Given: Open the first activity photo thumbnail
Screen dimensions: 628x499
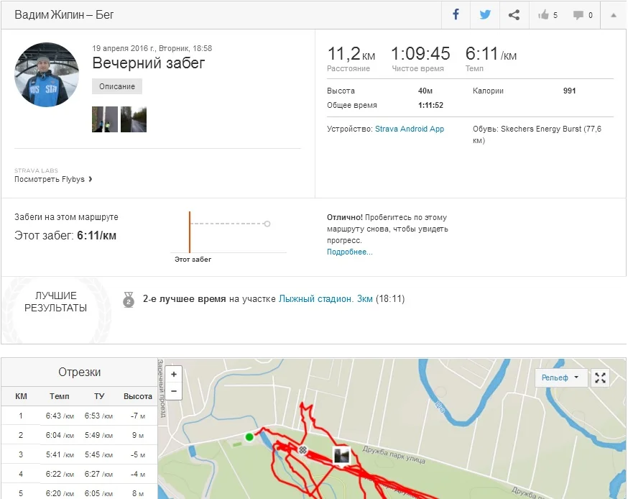Looking at the screenshot, I should (105, 119).
